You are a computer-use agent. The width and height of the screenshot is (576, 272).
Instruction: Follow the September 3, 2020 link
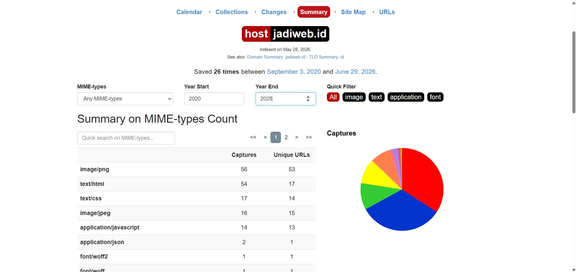click(294, 72)
